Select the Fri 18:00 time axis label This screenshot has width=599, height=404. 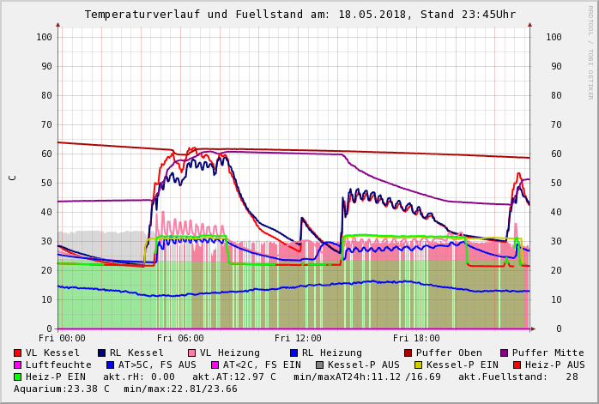click(416, 338)
